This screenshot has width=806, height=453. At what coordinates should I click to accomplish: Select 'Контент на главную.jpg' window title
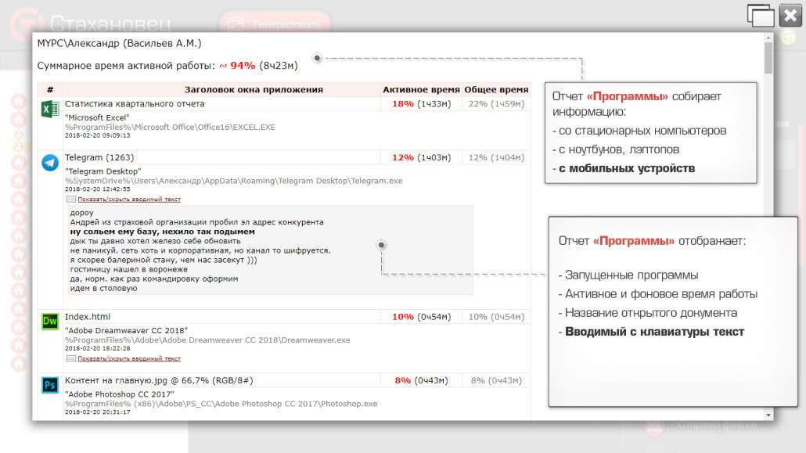159,380
